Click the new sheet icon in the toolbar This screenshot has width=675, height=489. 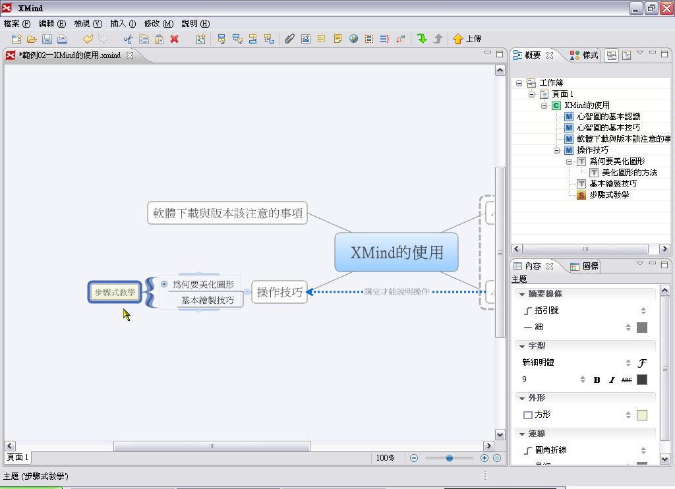pos(200,39)
